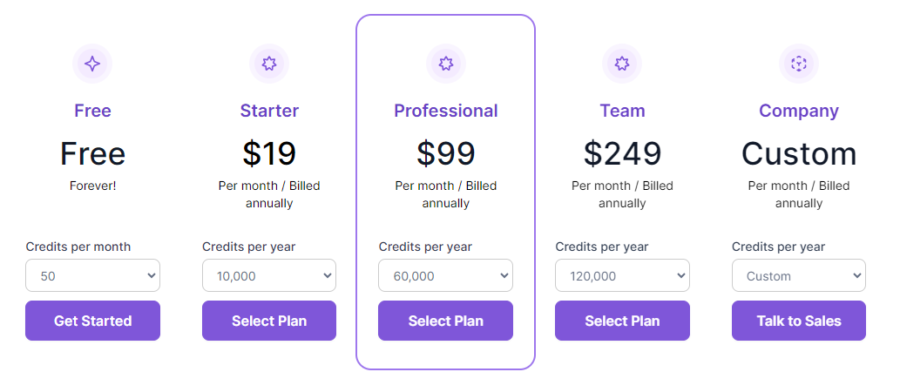Image resolution: width=900 pixels, height=372 pixels.
Task: Click the Free plan sparkle icon
Action: 92,64
